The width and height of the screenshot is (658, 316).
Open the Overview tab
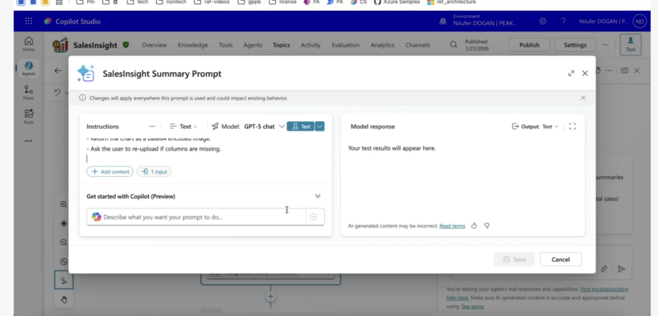pyautogui.click(x=154, y=45)
